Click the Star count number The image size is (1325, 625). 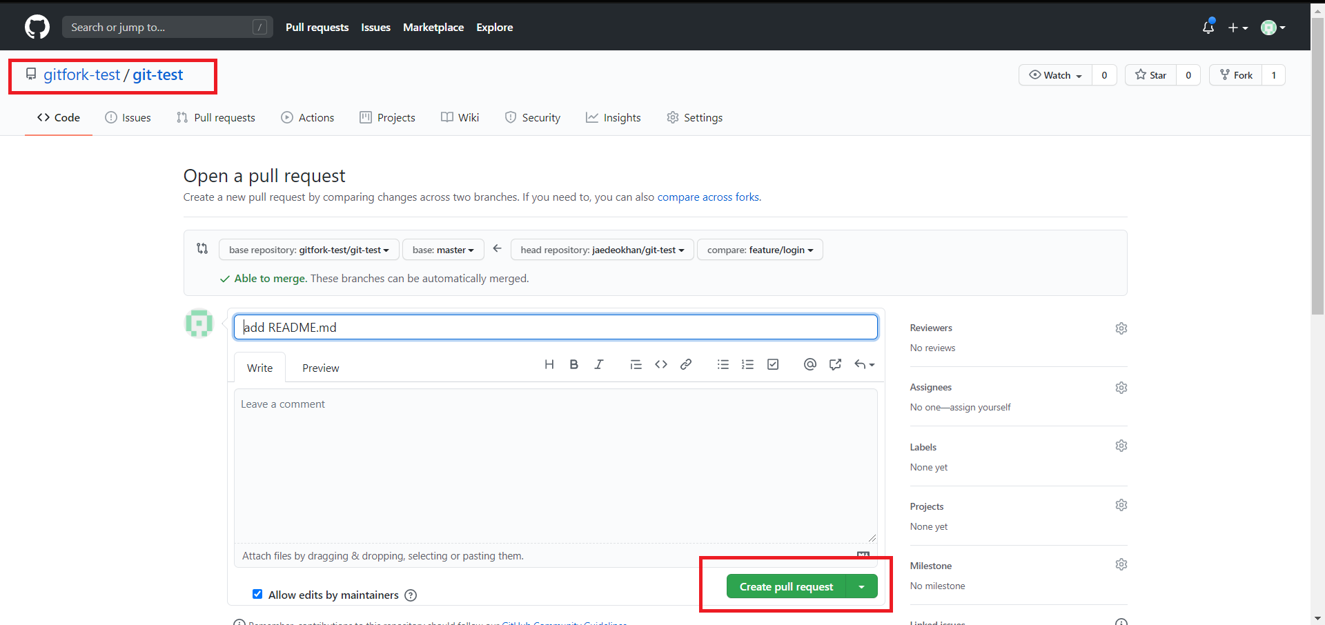(x=1188, y=75)
